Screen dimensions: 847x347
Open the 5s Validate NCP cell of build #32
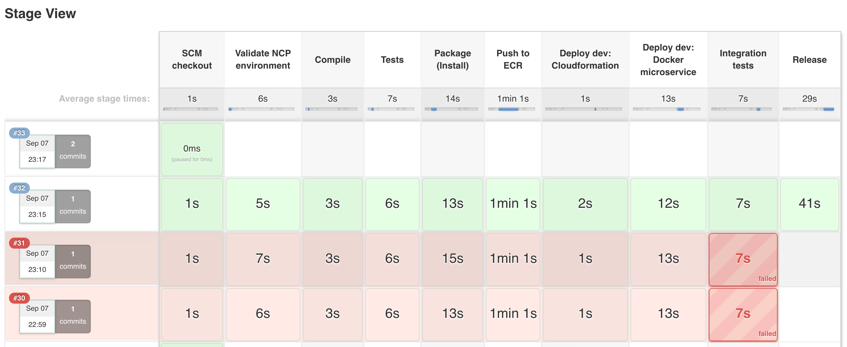[263, 204]
